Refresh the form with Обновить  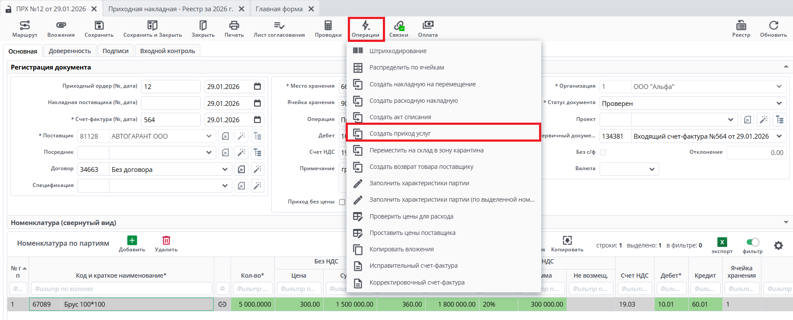click(774, 29)
